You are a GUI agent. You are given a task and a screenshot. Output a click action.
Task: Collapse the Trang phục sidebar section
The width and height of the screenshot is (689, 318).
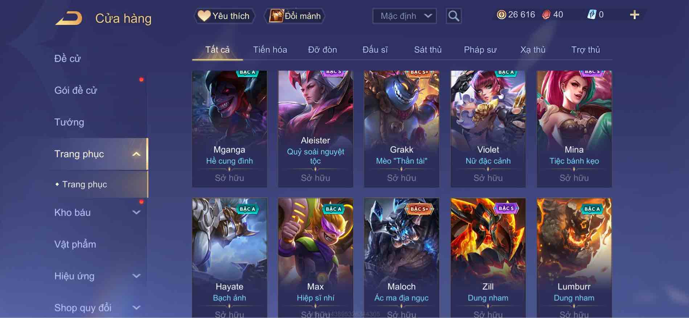pyautogui.click(x=136, y=154)
